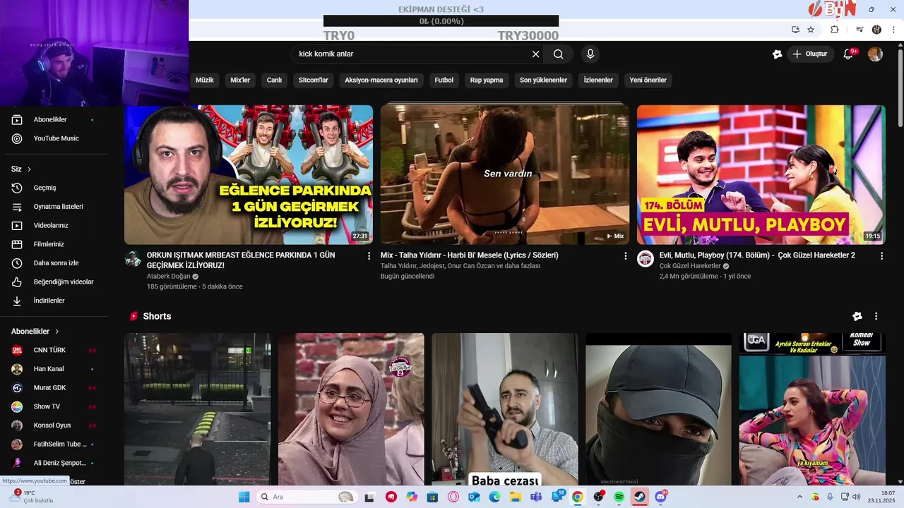
Task: Click the magnifier search button
Action: 559,54
